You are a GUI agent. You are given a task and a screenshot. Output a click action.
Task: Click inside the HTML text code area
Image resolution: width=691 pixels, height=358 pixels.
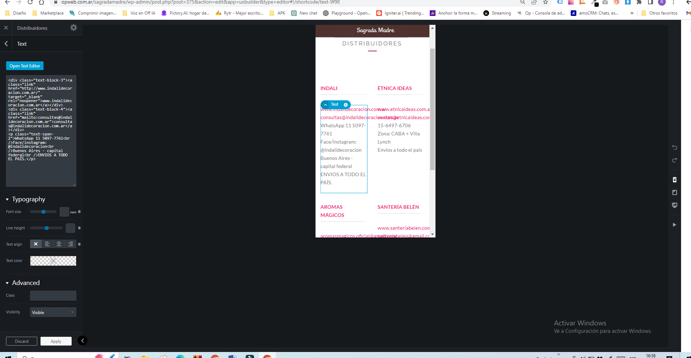click(41, 131)
